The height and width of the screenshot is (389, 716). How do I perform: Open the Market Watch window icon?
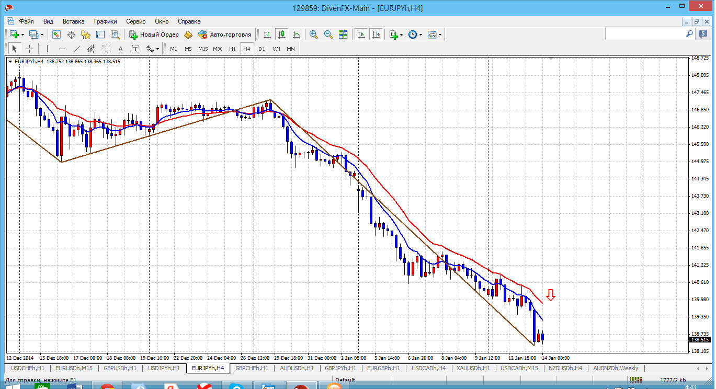click(56, 35)
